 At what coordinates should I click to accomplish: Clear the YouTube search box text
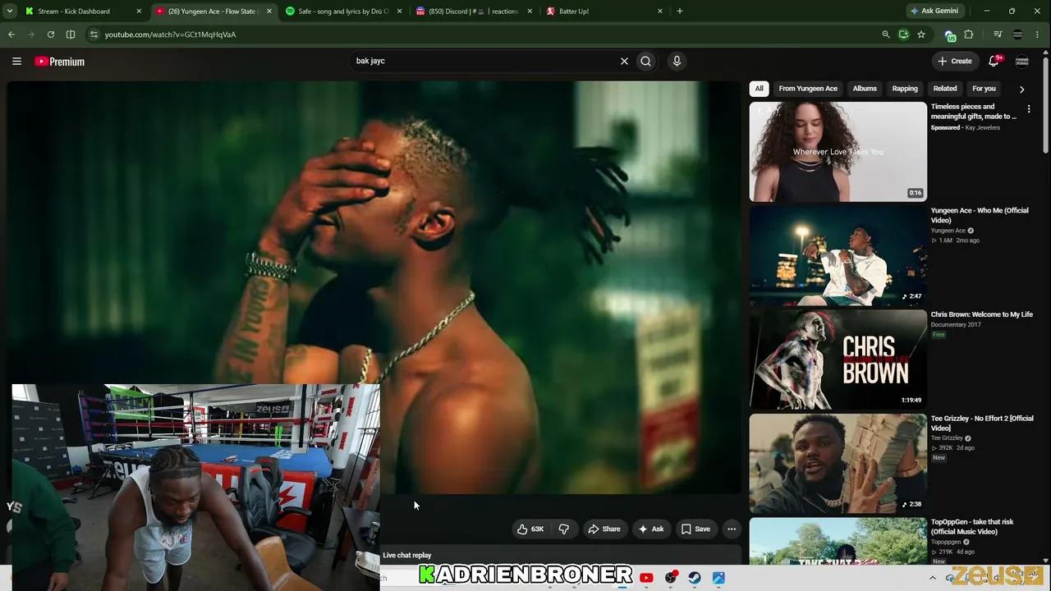click(624, 61)
